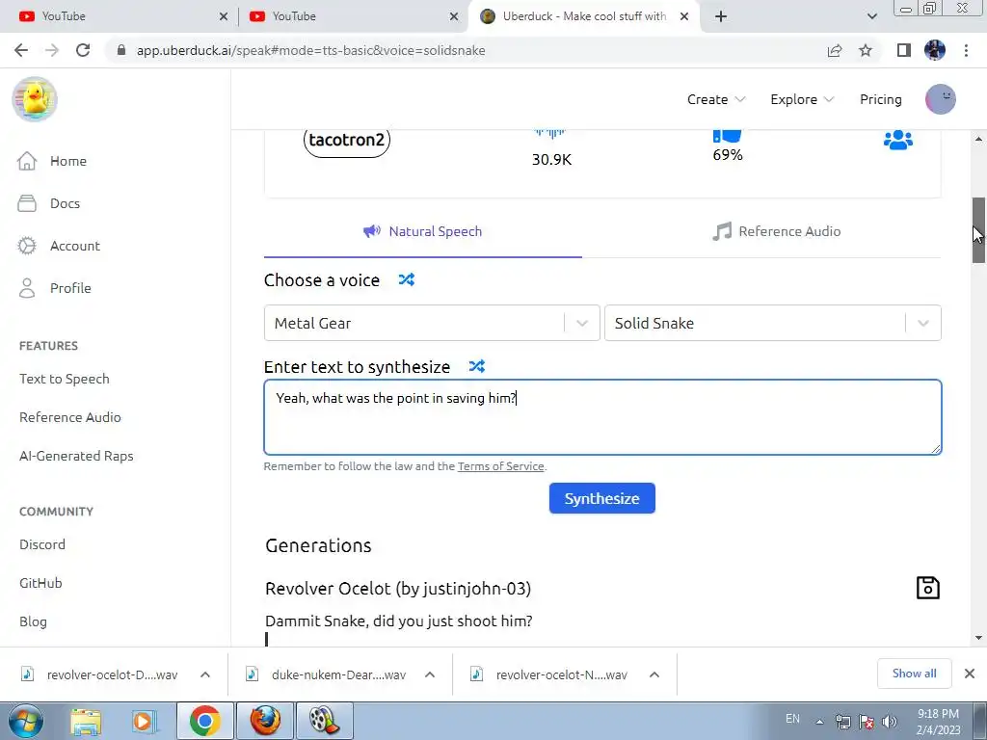The width and height of the screenshot is (987, 740).
Task: Randomize the text to synthesize
Action: 477,366
